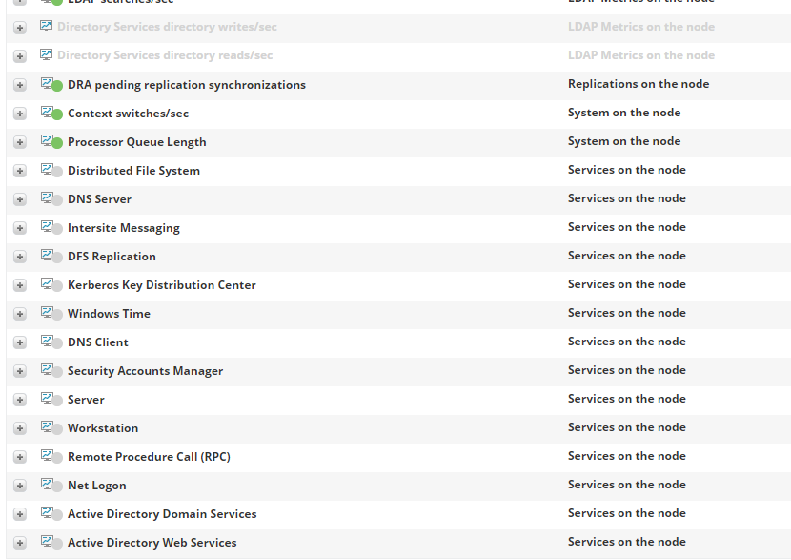This screenshot has width=791, height=560.
Task: Expand the DNS Server row
Action: tap(20, 199)
